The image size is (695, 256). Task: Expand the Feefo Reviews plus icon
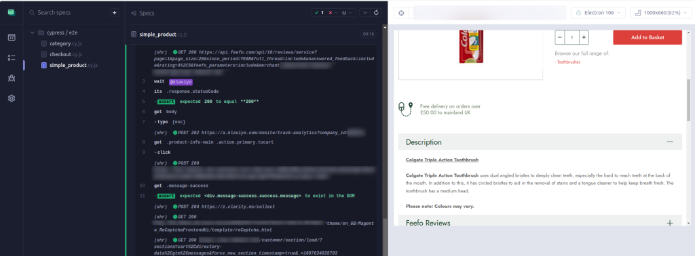point(670,223)
